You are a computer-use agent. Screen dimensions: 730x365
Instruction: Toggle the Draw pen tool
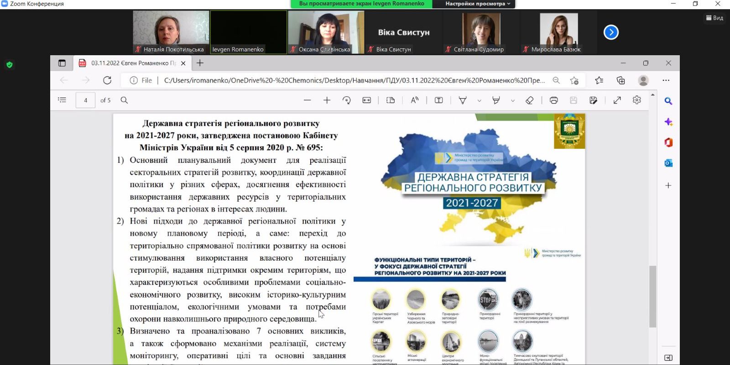coord(463,100)
